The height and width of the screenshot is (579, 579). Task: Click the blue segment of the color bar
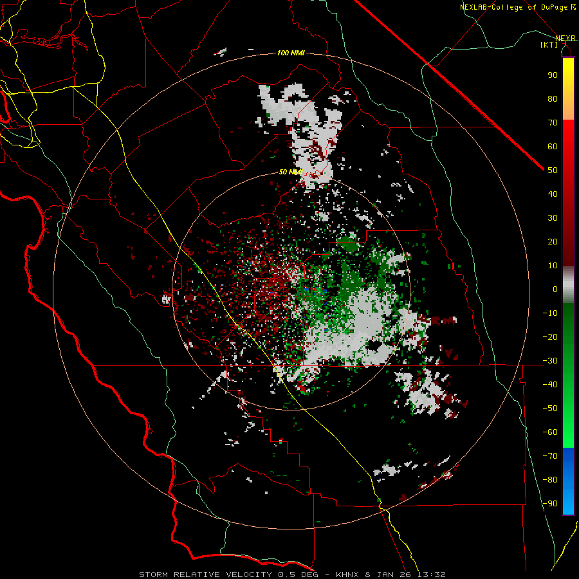pos(568,481)
